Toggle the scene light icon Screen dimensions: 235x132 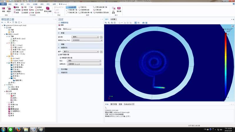coord(136,23)
